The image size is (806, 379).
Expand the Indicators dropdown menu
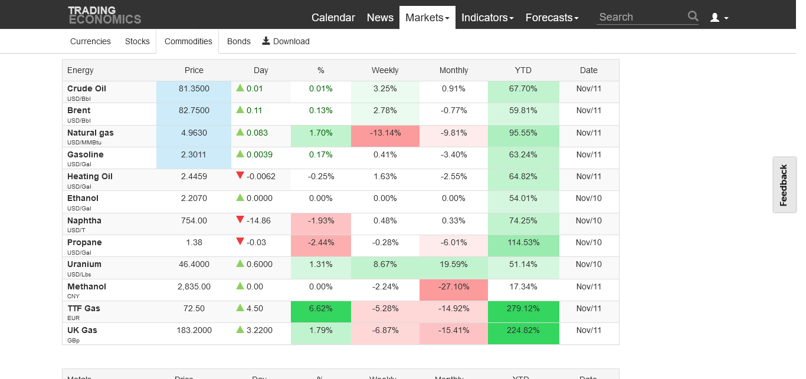pos(487,18)
